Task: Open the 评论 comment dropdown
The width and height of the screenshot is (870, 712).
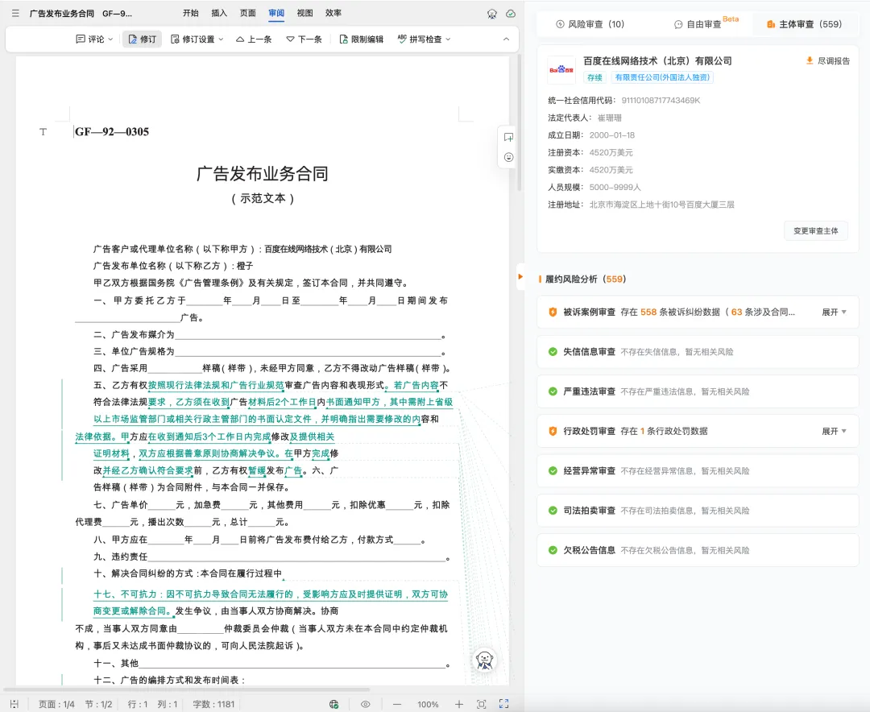Action: (93, 39)
